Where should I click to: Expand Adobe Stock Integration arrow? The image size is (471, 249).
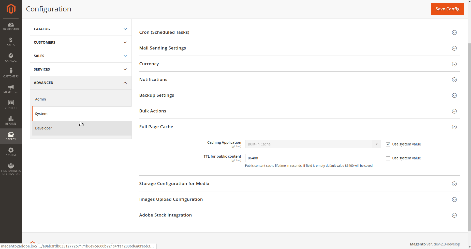coord(454,215)
